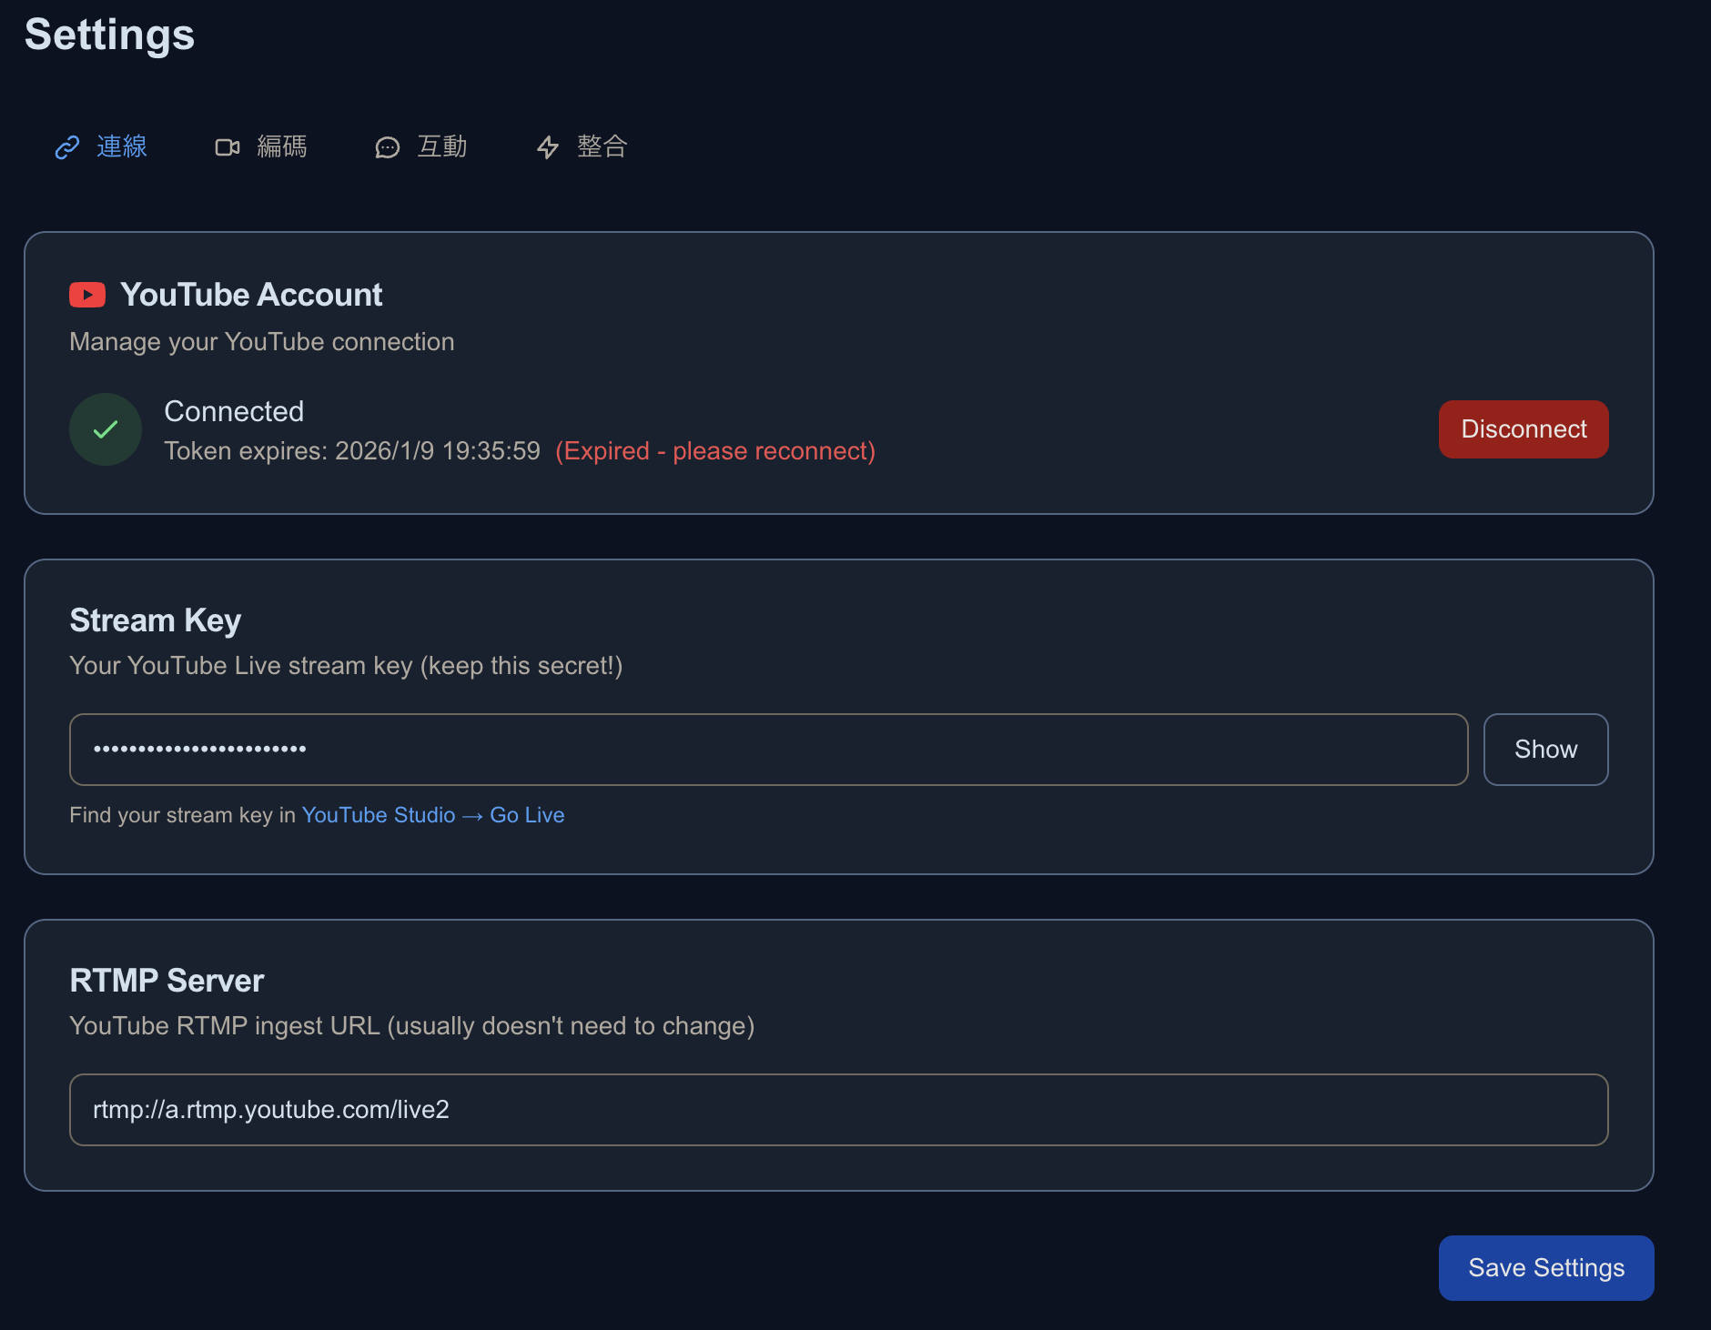Click the green checkmark connected status icon
Screen dimensions: 1711x1330
106,429
